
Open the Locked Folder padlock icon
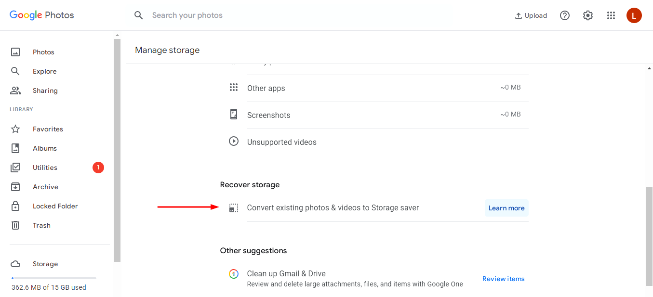tap(15, 206)
